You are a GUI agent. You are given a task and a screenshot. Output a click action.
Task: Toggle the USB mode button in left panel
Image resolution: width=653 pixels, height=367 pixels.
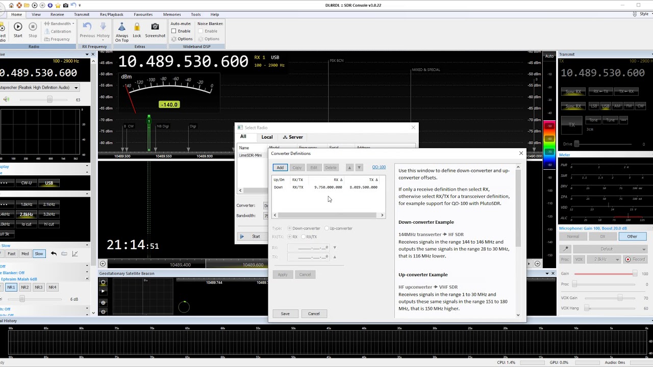tap(49, 182)
